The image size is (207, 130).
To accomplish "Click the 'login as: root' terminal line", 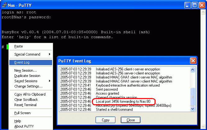I will point(19,12).
